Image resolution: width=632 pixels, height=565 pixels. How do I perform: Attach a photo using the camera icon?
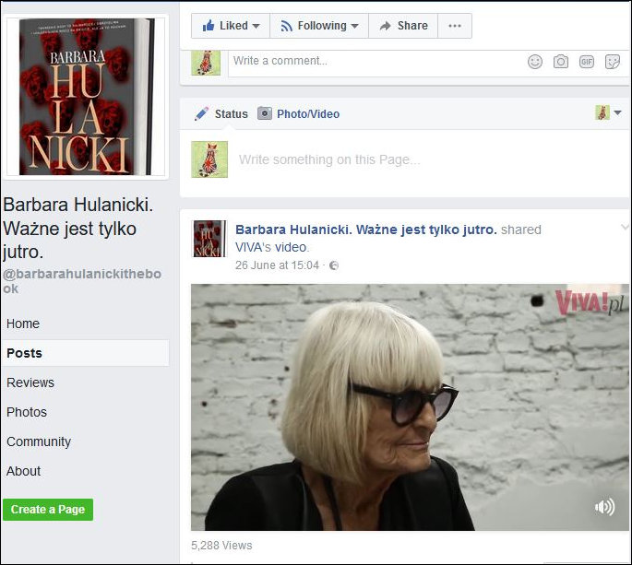(x=561, y=62)
